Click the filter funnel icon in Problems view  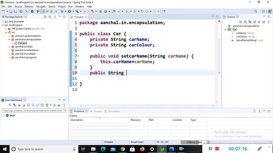[x=254, y=111]
